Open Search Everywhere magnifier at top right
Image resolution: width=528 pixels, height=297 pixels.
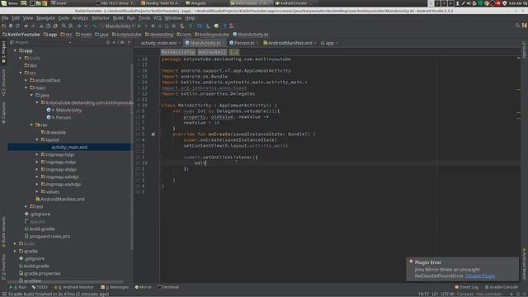pos(517,26)
